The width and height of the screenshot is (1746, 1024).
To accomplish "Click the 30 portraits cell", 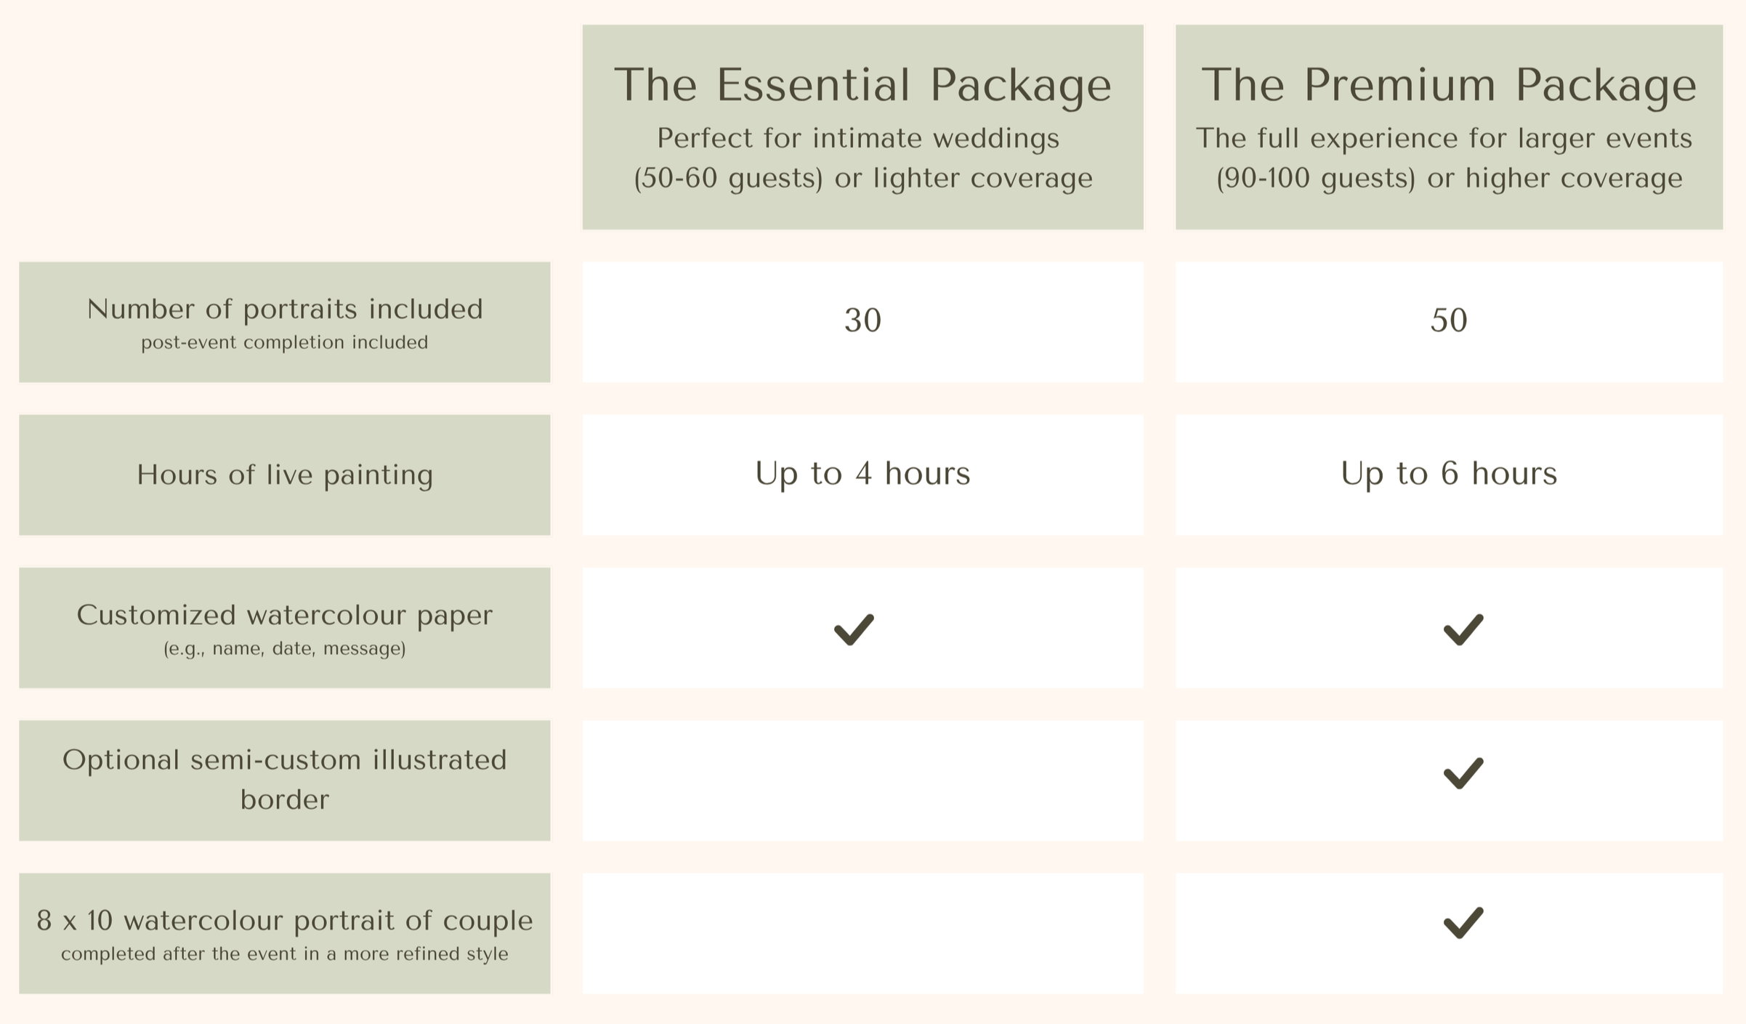I will (x=862, y=322).
